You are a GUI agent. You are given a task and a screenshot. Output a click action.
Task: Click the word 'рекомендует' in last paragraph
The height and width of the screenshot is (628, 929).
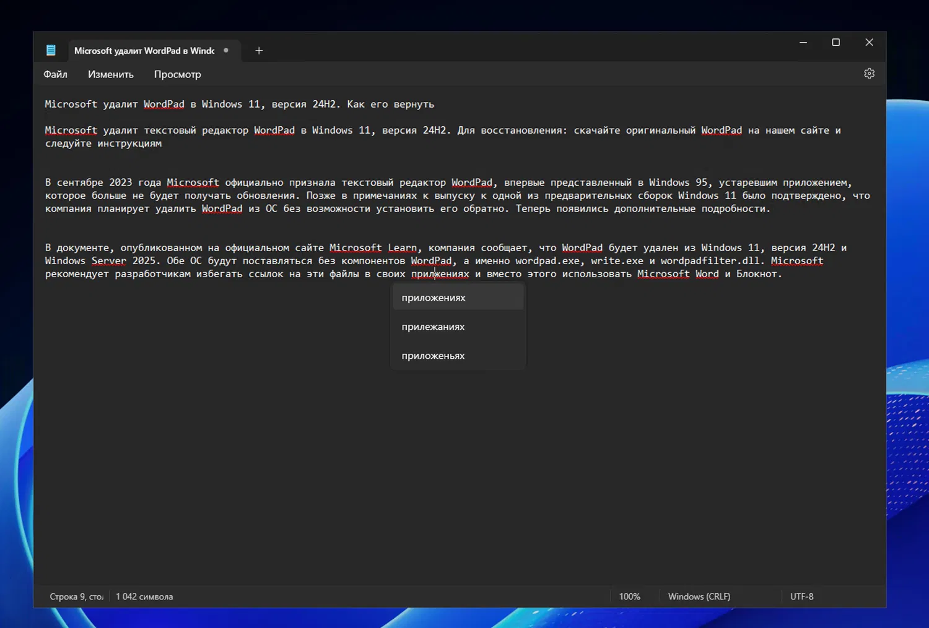pyautogui.click(x=77, y=274)
